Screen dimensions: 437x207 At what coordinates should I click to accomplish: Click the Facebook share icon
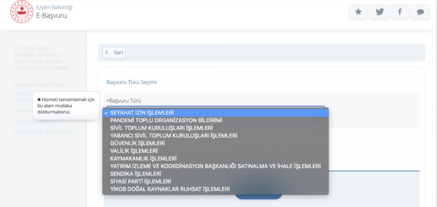[399, 12]
